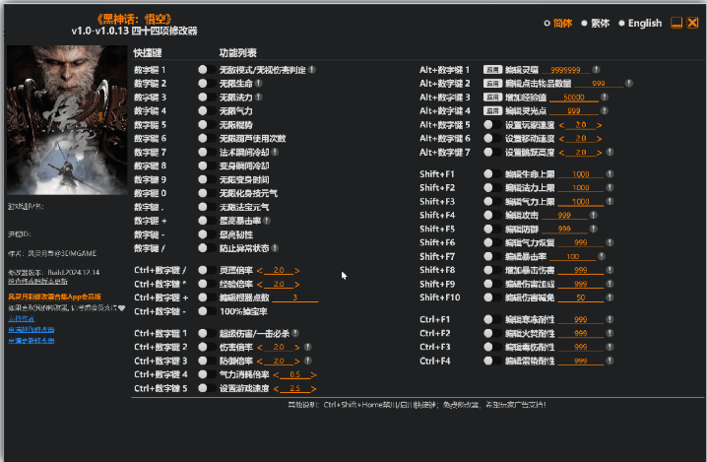Click 应用 button for 增加经验值
Viewport: 707px width, 462px height.
point(492,97)
